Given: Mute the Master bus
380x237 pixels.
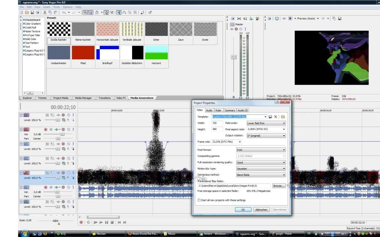Looking at the screenshot, I should [x=240, y=29].
